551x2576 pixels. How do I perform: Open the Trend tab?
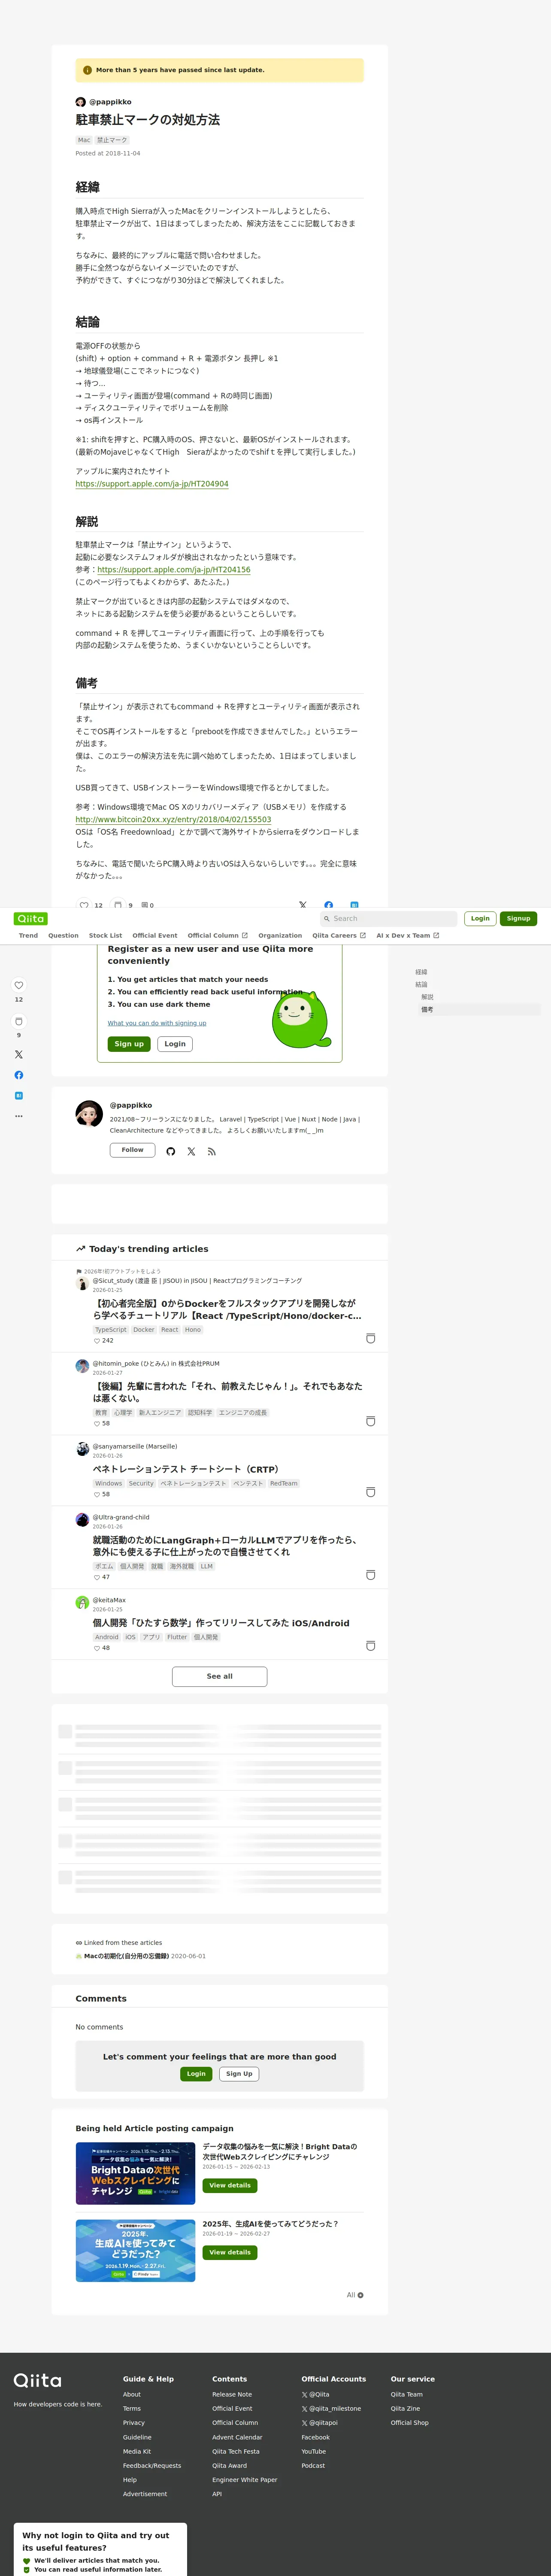(28, 935)
